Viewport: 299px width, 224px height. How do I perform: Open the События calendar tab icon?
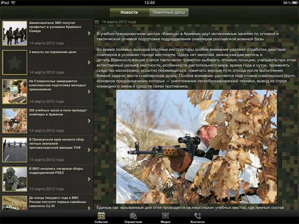click(x=101, y=216)
